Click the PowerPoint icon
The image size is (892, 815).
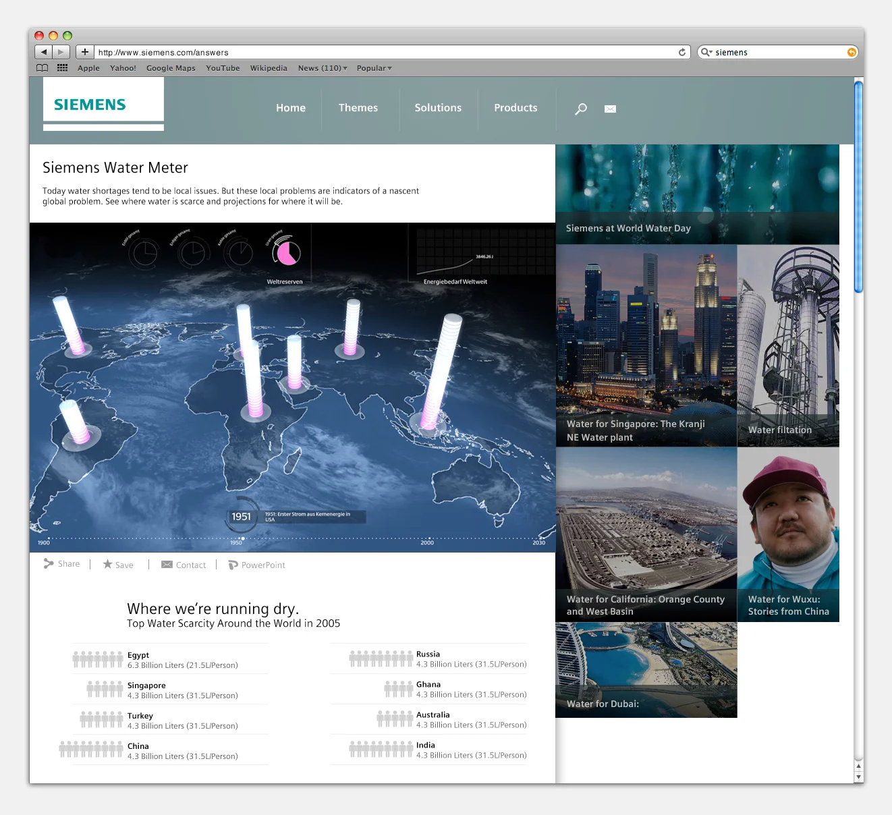click(233, 565)
